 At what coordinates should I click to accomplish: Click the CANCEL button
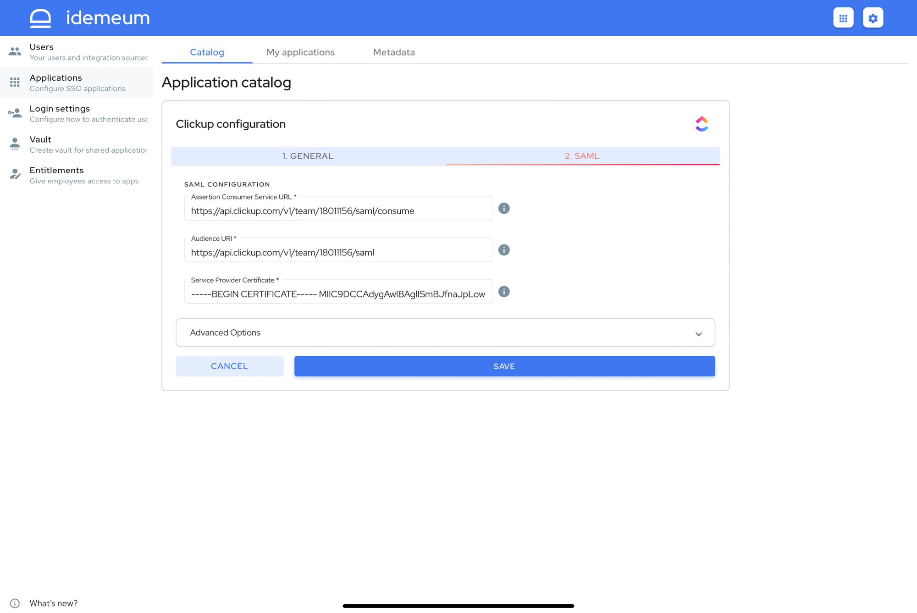(x=229, y=366)
